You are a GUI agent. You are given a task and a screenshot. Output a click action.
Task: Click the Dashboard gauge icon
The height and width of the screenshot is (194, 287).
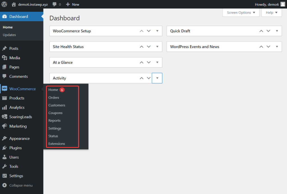(x=4, y=16)
